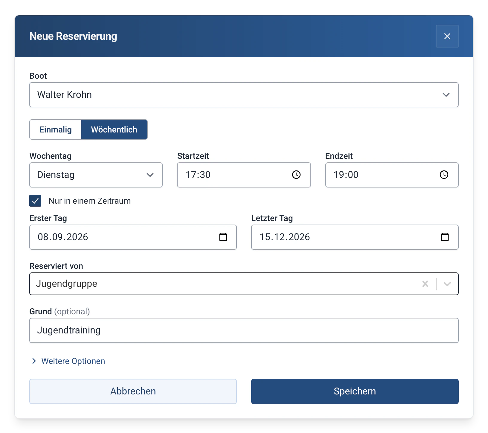Click the Endzeit input showing 19:00
The height and width of the screenshot is (433, 488).
click(x=392, y=175)
